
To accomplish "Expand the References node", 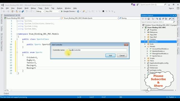I will click(145, 32).
